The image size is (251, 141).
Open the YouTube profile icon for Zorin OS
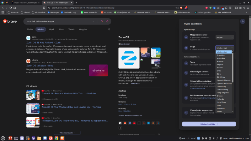point(134,123)
